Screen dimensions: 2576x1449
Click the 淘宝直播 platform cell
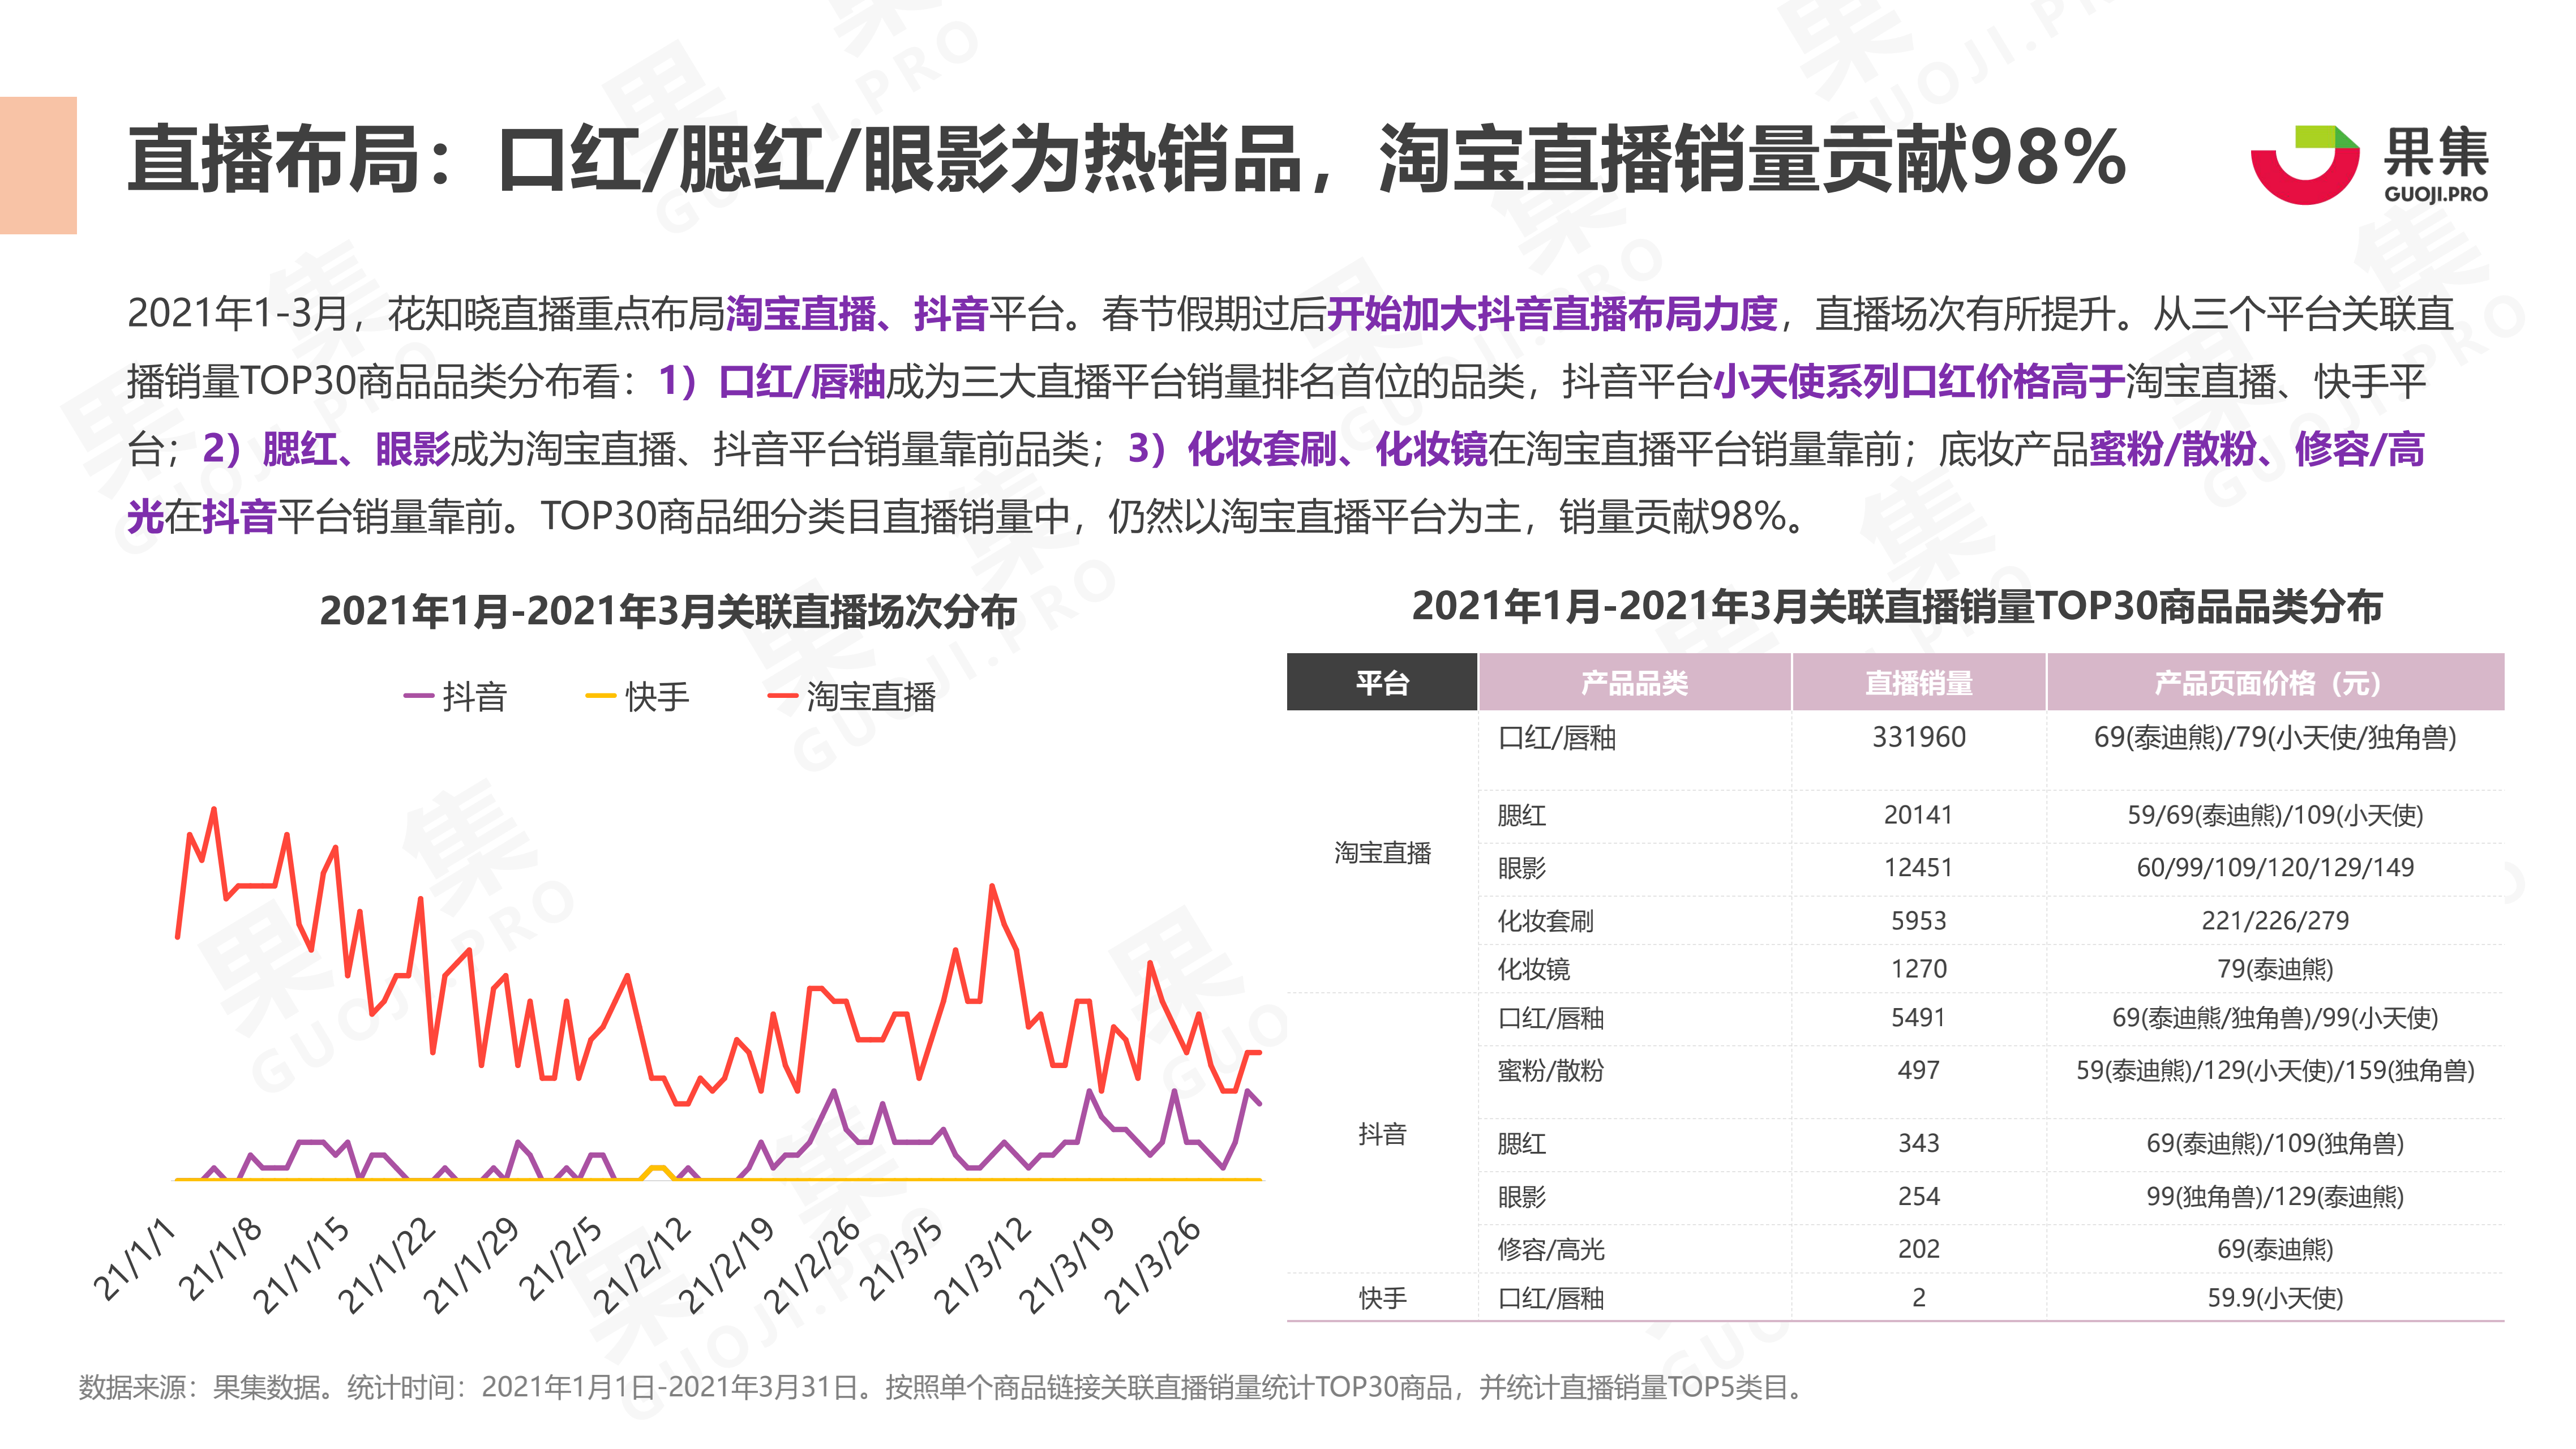click(x=1382, y=853)
